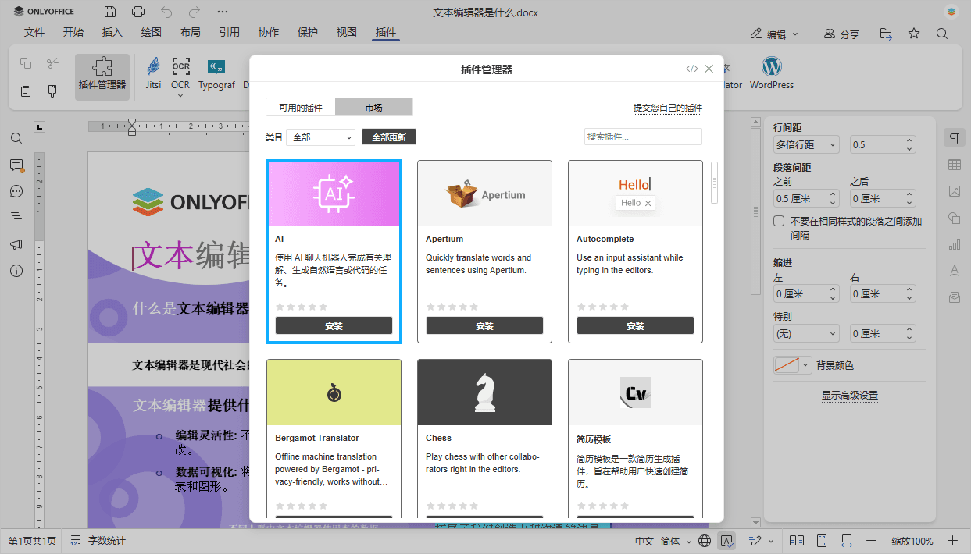Enable no spacing between same-style paragraphs
The width and height of the screenshot is (971, 554).
(779, 222)
